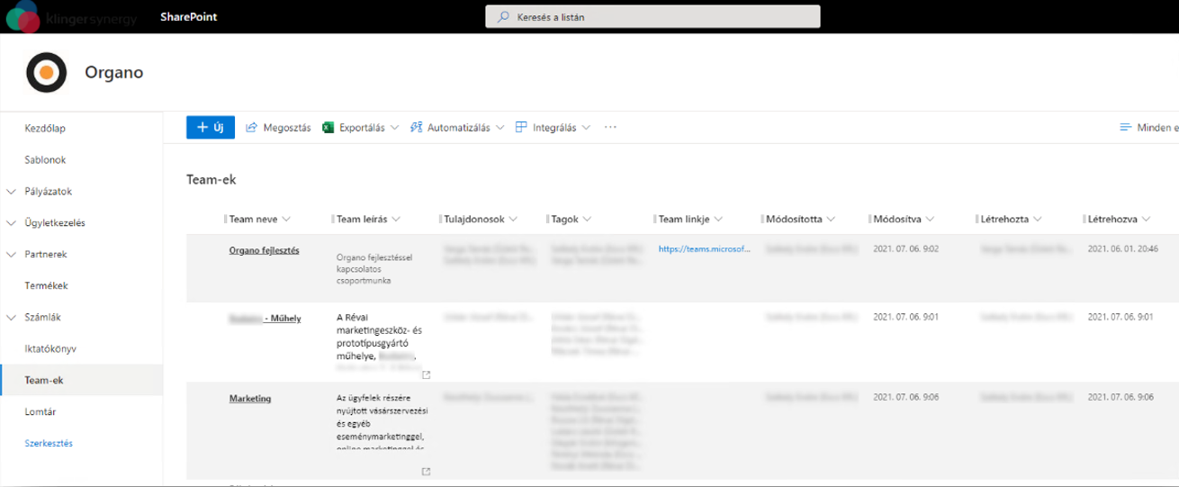Click the Automatizálás flow icon

tap(416, 128)
